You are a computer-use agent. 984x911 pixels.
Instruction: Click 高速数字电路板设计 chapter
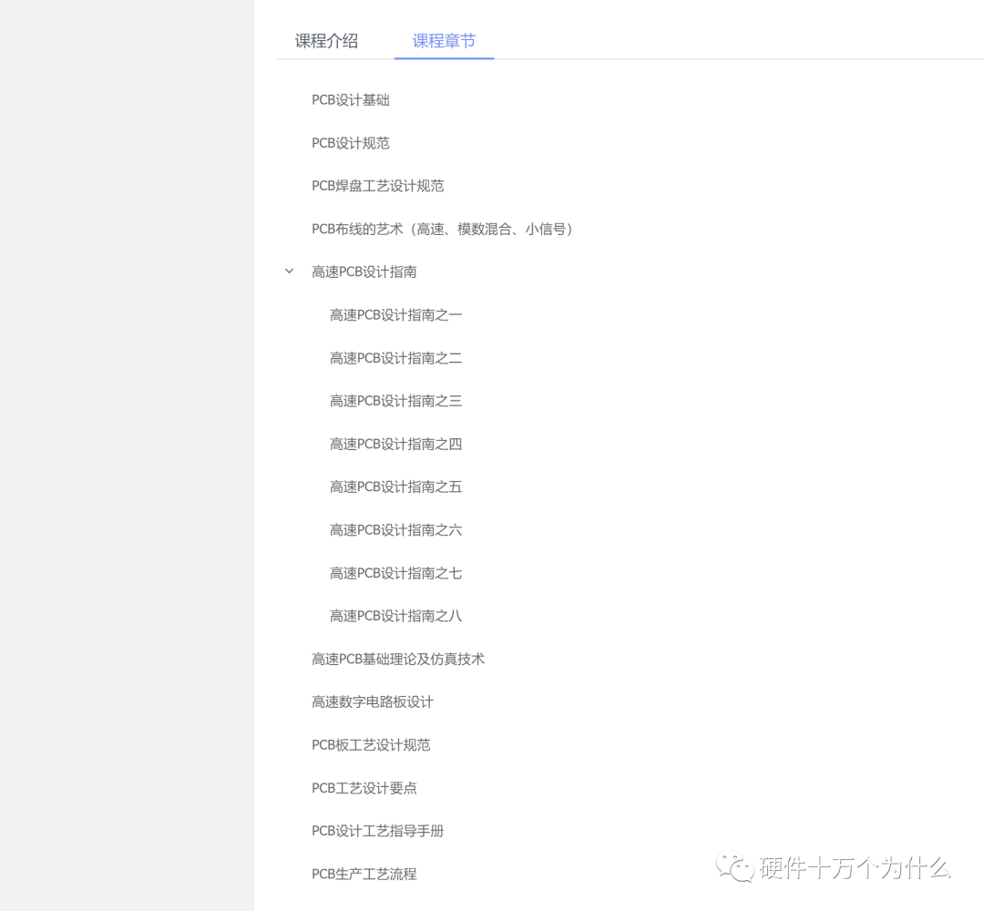pyautogui.click(x=373, y=701)
